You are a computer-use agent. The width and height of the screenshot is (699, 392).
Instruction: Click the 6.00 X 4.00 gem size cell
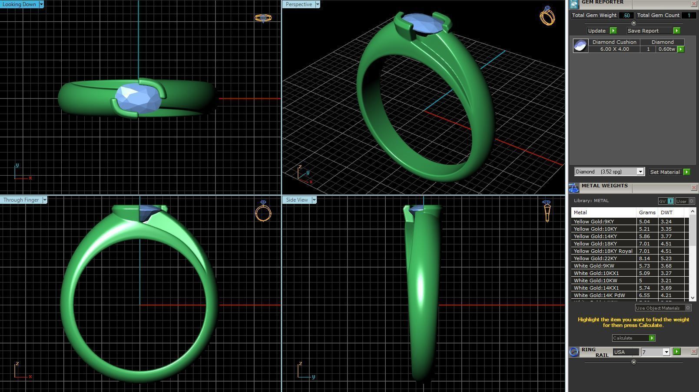[614, 49]
